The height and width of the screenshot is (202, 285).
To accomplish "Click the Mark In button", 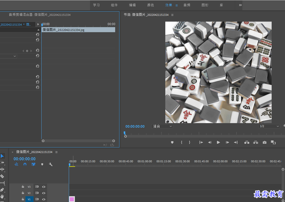I will click(181, 142).
